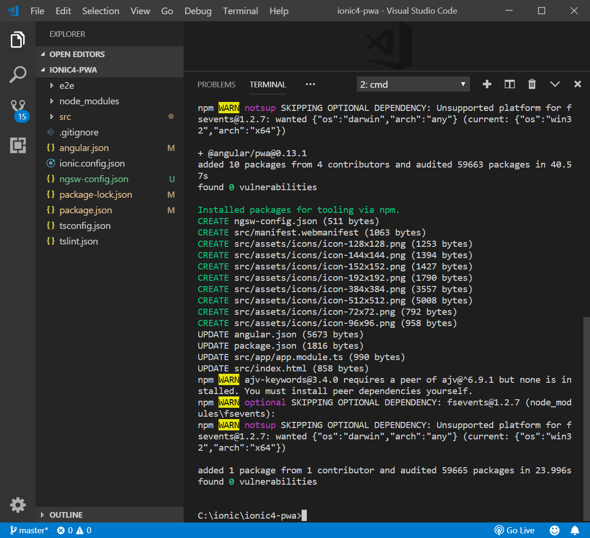The height and width of the screenshot is (538, 590).
Task: Open the Explorer view in activity bar
Action: (x=17, y=40)
